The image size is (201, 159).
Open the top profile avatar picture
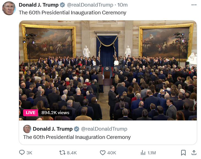pyautogui.click(x=9, y=8)
